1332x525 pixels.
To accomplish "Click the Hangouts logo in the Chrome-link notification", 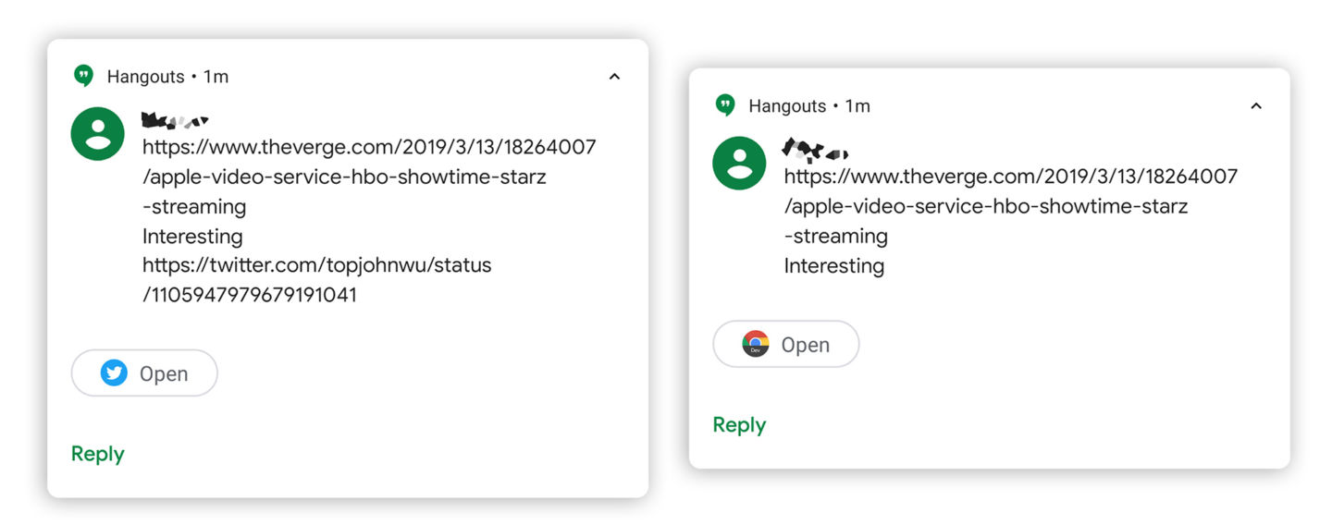I will (725, 105).
